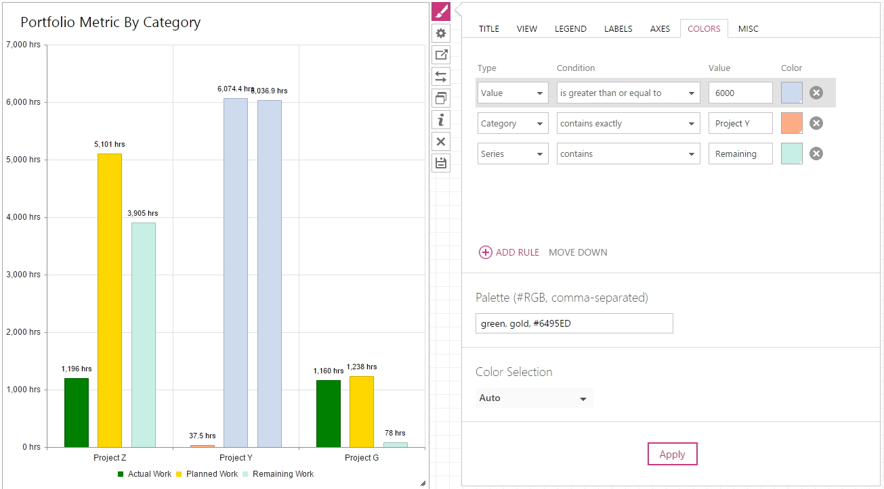This screenshot has height=489, width=884.
Task: Click the export arrow icon
Action: click(441, 55)
